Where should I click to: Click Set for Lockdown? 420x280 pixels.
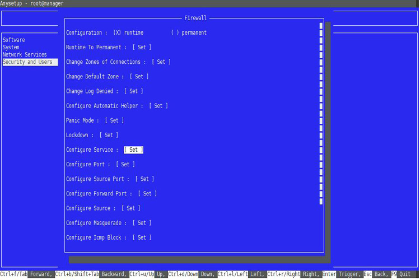tap(109, 135)
